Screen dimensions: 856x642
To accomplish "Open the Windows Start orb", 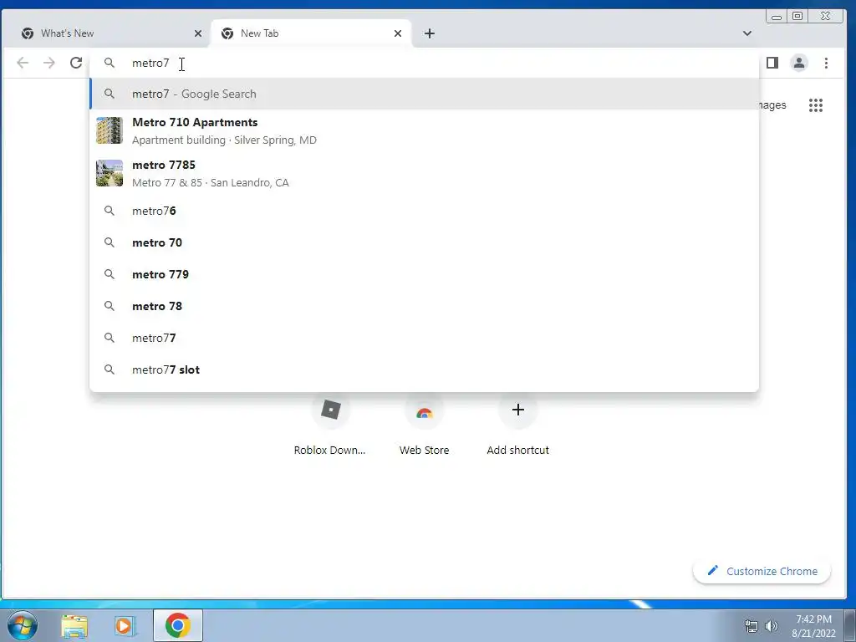I will pyautogui.click(x=23, y=625).
